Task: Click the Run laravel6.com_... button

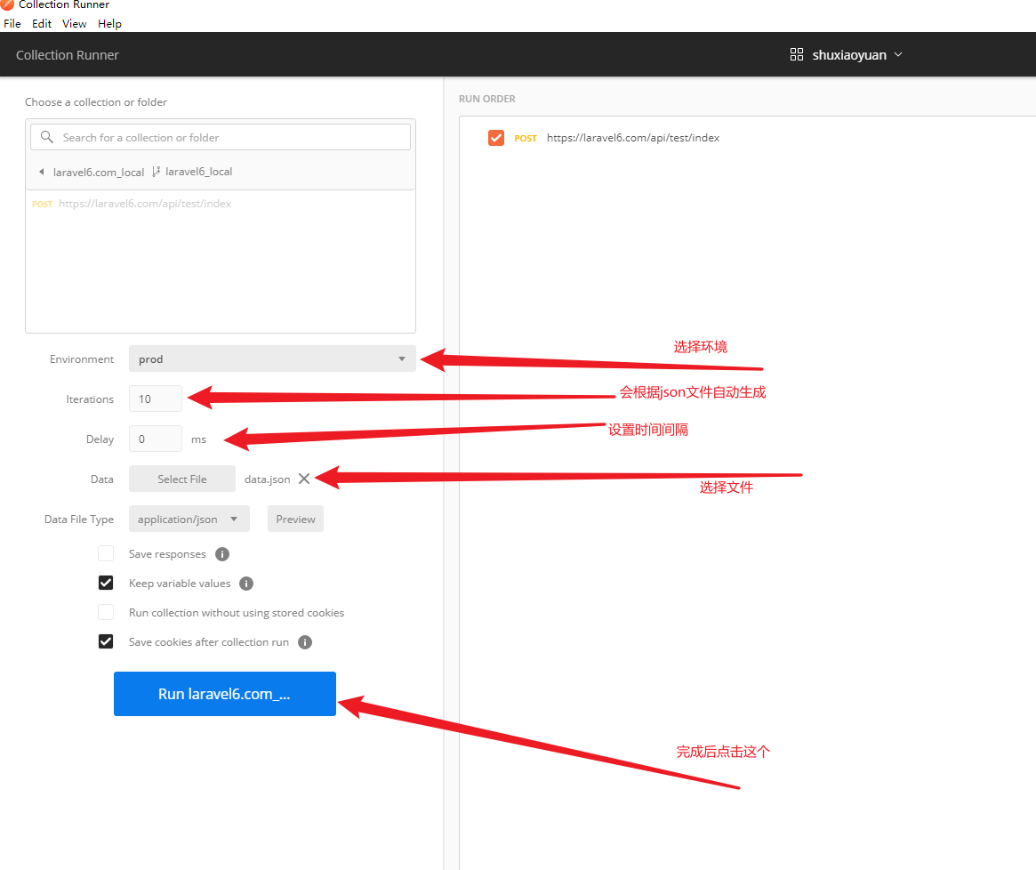Action: (x=225, y=694)
